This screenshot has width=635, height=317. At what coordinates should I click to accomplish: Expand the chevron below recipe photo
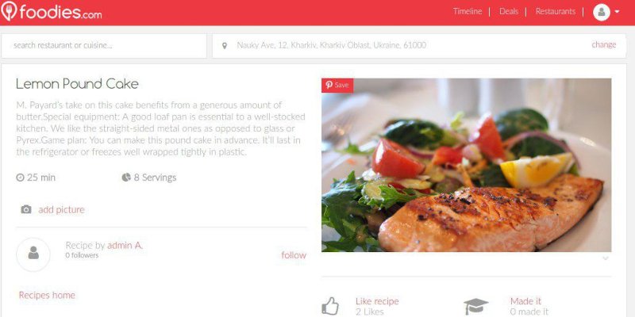click(x=606, y=258)
